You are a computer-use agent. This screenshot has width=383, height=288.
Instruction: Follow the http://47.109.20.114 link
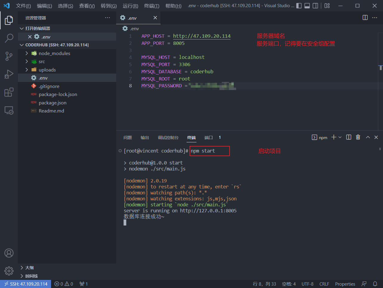click(x=202, y=36)
